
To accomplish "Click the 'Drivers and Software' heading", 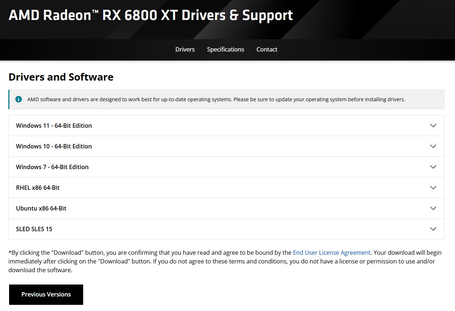I will point(61,77).
